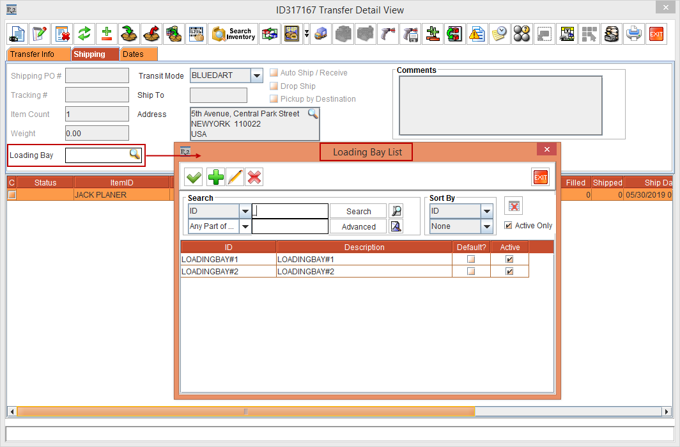Viewport: 680px width, 447px height.
Task: Click the green plus add icon in Loading Bay List
Action: 215,177
